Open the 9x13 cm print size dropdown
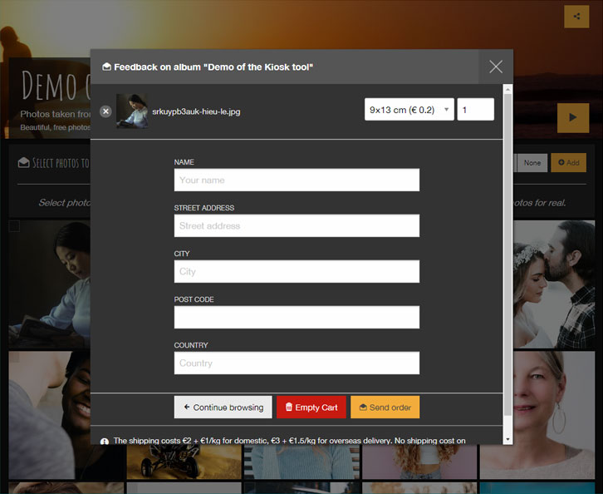Image resolution: width=603 pixels, height=494 pixels. 409,110
